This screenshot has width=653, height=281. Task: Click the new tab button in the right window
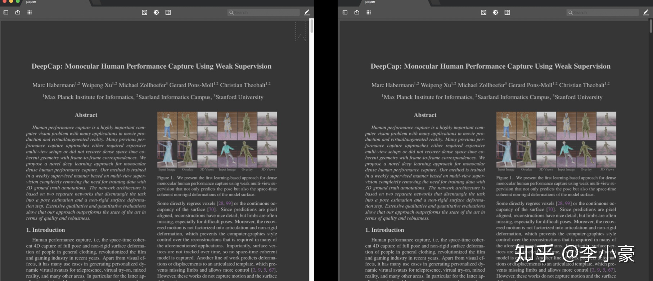(x=435, y=3)
